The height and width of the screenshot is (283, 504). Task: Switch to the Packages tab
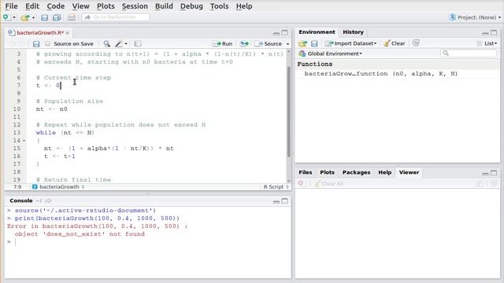pyautogui.click(x=356, y=172)
